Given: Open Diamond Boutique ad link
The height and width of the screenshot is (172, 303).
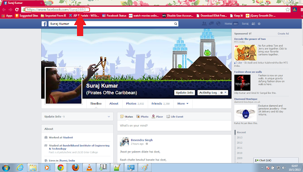Looking at the screenshot, I should [x=246, y=99].
